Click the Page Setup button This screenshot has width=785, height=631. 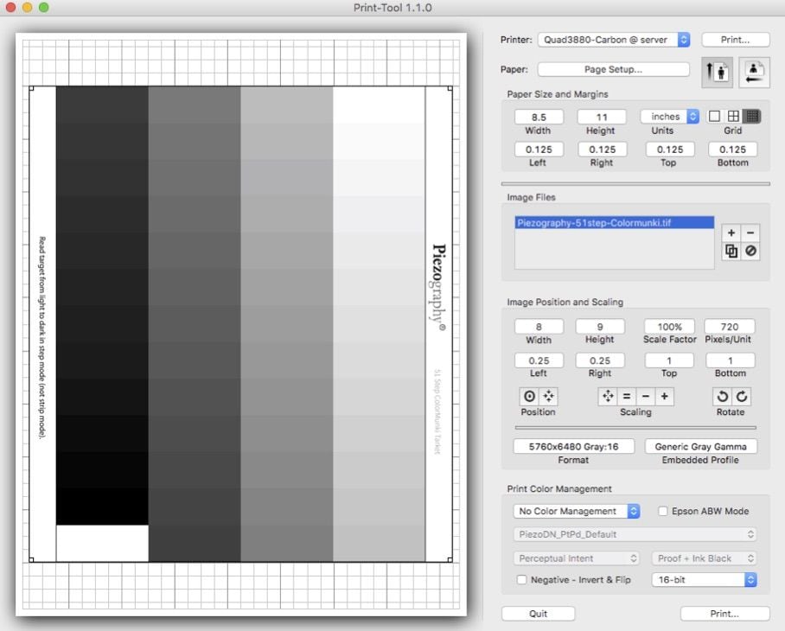(614, 69)
